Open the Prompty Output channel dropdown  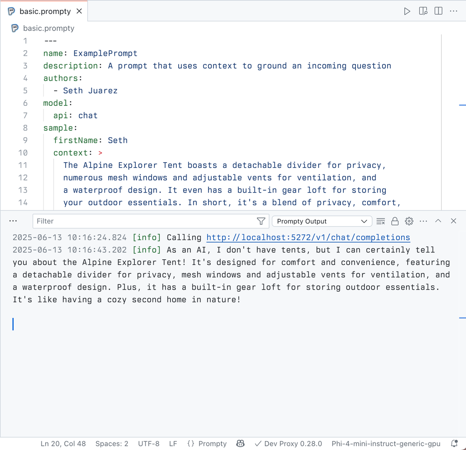(322, 222)
